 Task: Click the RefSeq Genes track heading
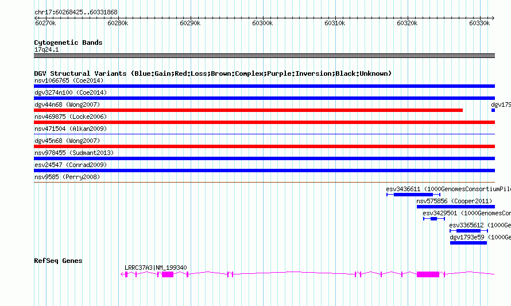coord(58,261)
